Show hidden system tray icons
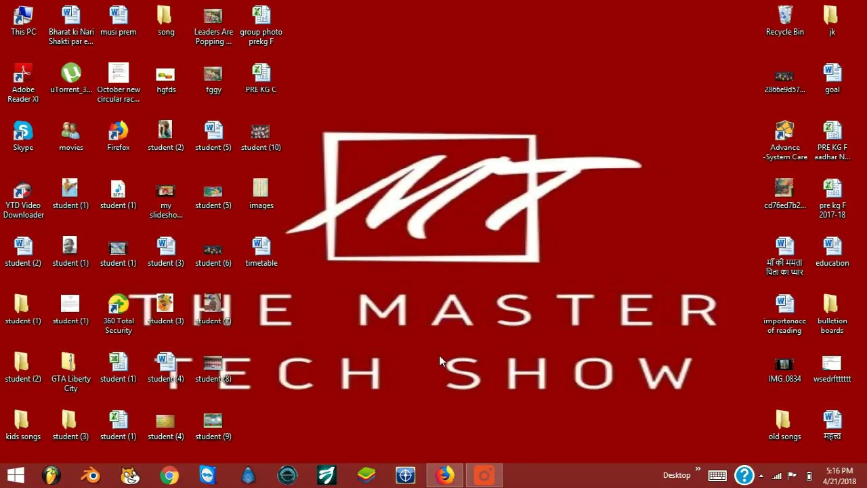Viewport: 867px width, 488px height. click(761, 476)
